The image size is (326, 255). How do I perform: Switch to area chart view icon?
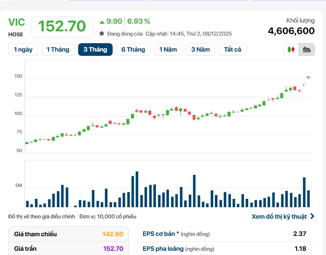306,50
